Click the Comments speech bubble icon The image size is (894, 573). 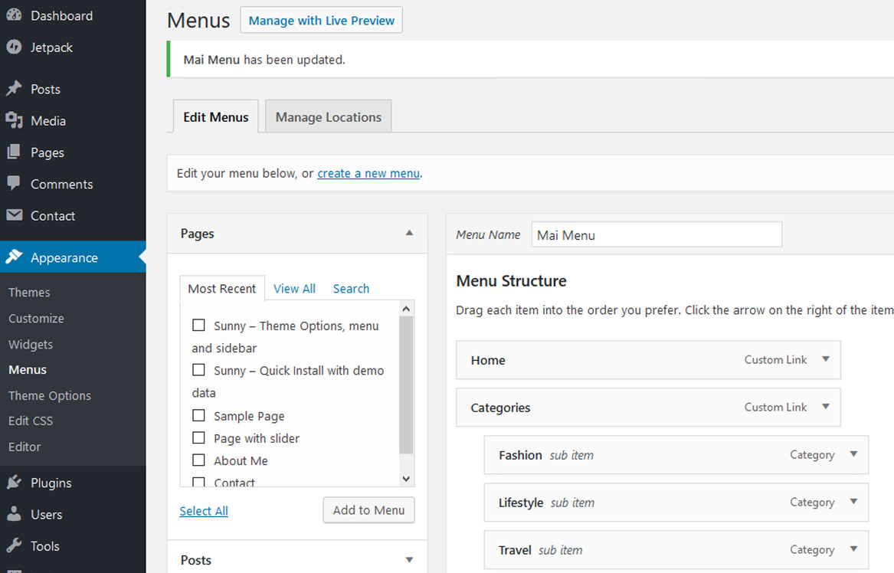click(x=15, y=183)
